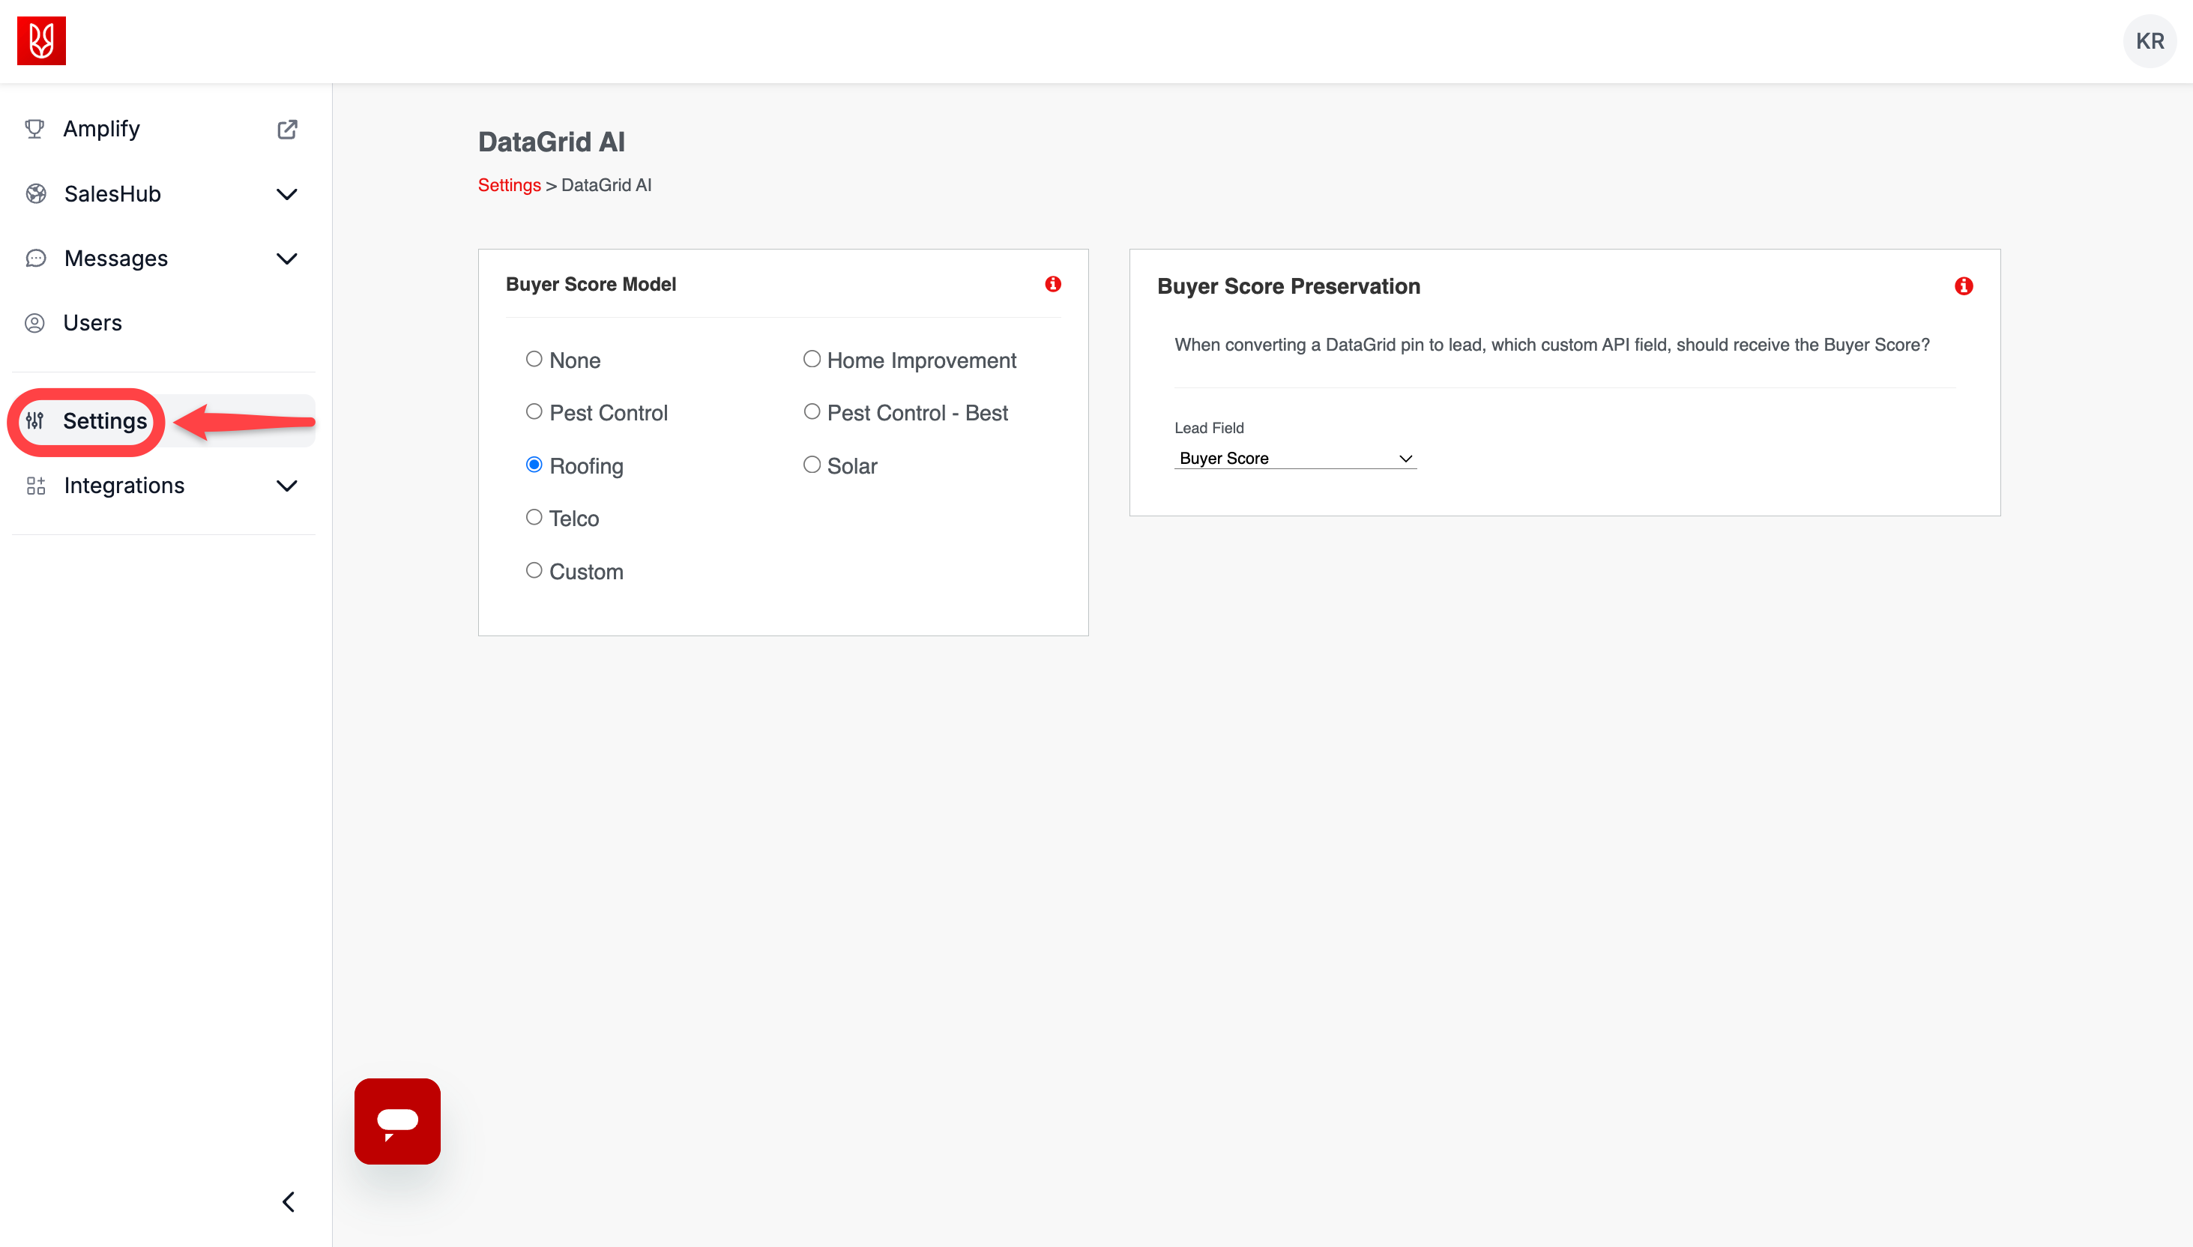The width and height of the screenshot is (2193, 1247).
Task: Click the Amplify trophy icon
Action: coord(35,128)
